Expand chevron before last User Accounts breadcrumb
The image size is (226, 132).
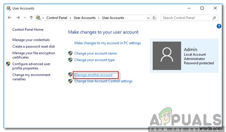coord(99,18)
